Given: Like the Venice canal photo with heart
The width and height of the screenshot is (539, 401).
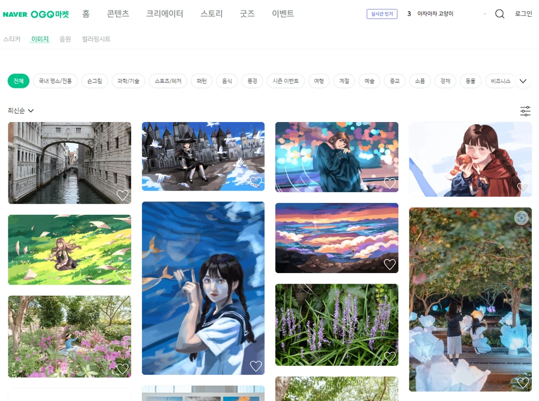Looking at the screenshot, I should [x=122, y=195].
